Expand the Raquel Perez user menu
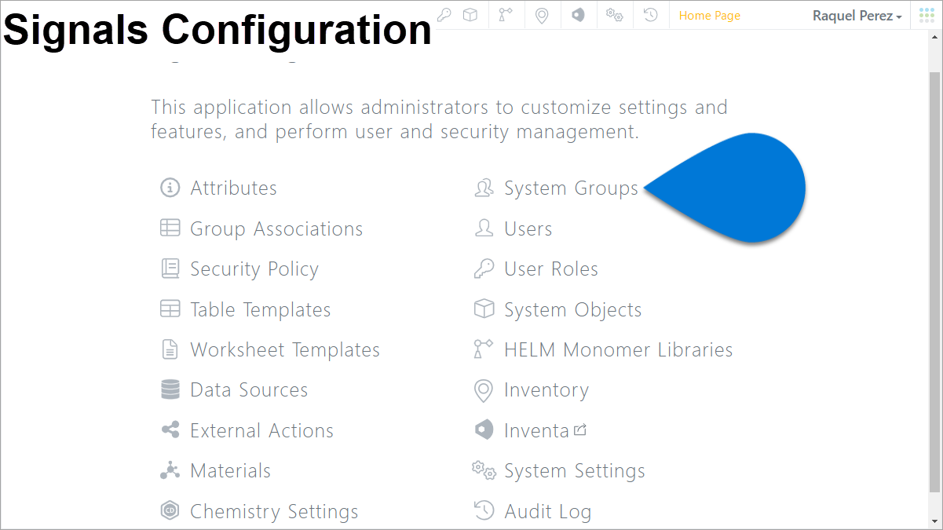This screenshot has height=530, width=943. coord(857,16)
